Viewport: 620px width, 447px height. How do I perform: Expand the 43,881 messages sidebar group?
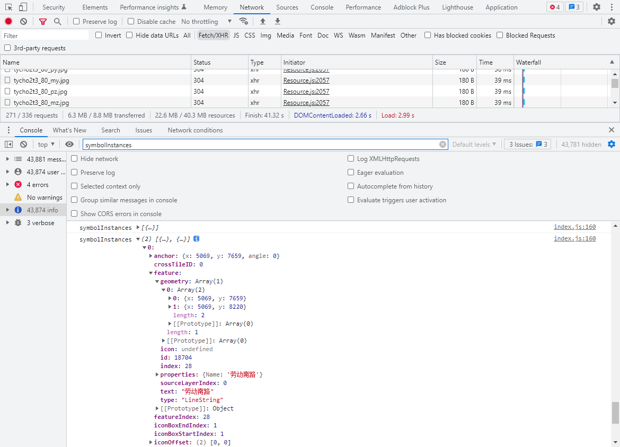(x=7, y=159)
